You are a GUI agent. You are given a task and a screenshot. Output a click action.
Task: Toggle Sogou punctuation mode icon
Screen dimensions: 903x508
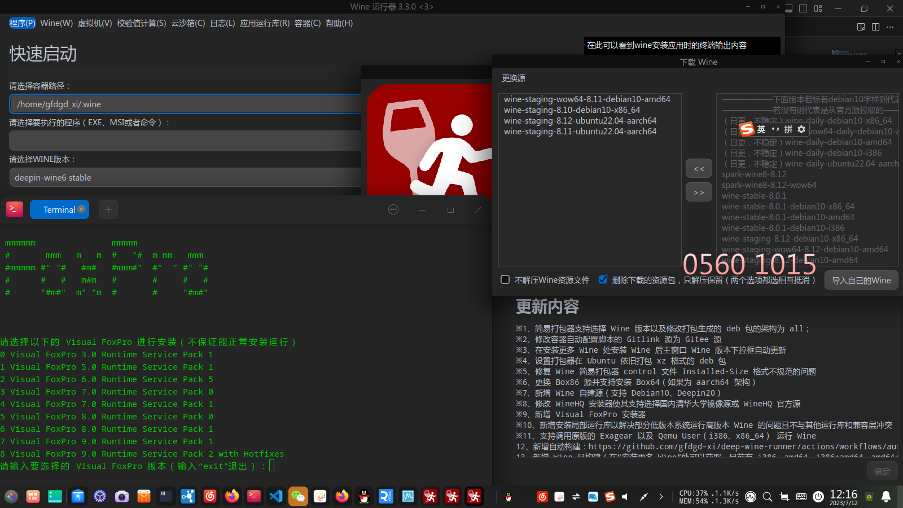click(x=775, y=129)
